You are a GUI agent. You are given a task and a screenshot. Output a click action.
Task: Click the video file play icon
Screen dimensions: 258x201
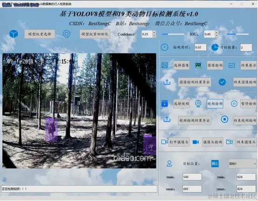164,104
